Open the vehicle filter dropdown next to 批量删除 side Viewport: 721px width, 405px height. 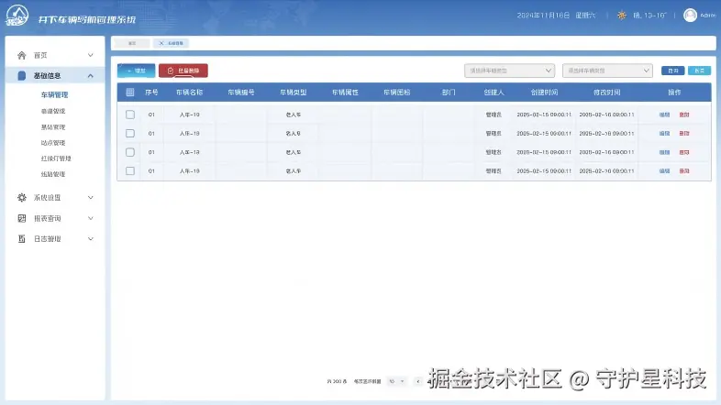click(509, 71)
